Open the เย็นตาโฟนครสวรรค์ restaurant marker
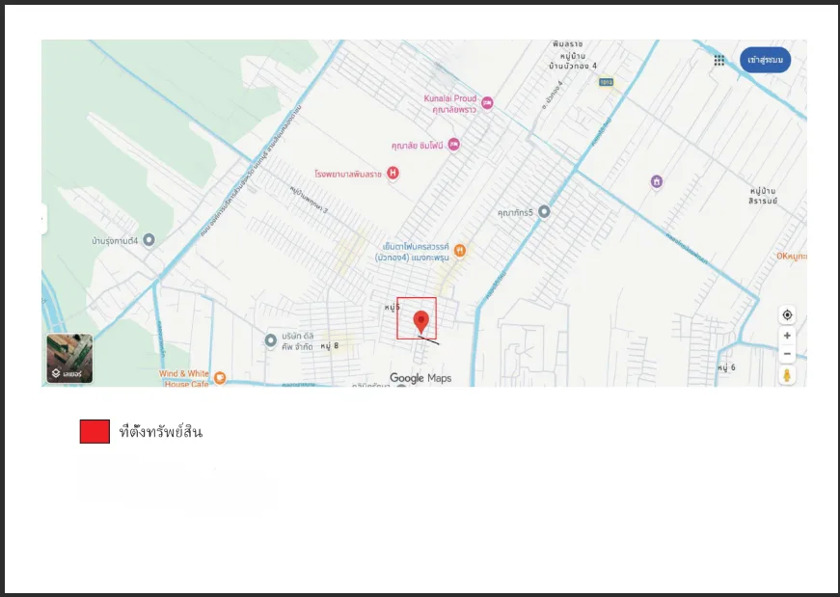This screenshot has width=840, height=597. click(460, 250)
